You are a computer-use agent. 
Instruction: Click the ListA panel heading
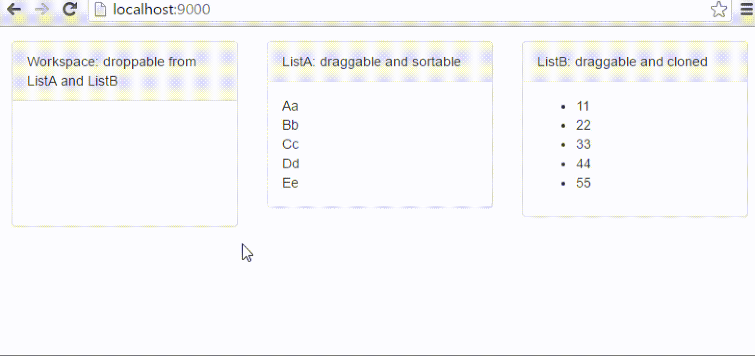[371, 62]
